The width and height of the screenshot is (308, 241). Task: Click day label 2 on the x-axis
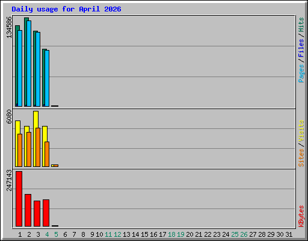click(29, 234)
